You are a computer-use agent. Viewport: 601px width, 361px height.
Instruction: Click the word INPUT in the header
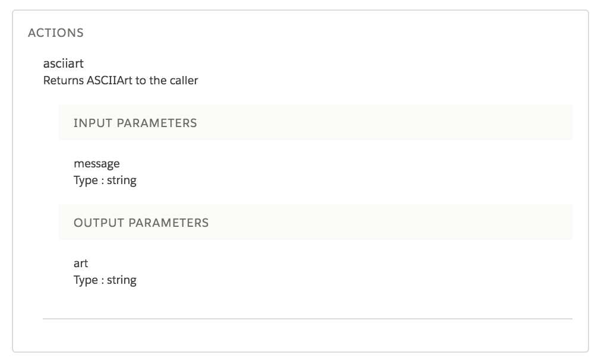click(93, 123)
